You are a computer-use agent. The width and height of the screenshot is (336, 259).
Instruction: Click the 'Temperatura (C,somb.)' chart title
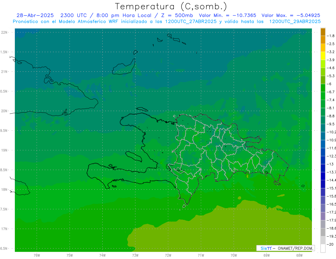coord(171,6)
